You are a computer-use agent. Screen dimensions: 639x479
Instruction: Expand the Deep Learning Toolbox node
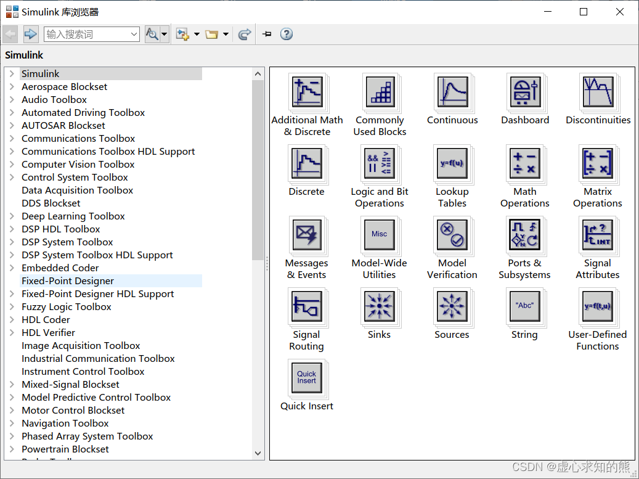12,216
